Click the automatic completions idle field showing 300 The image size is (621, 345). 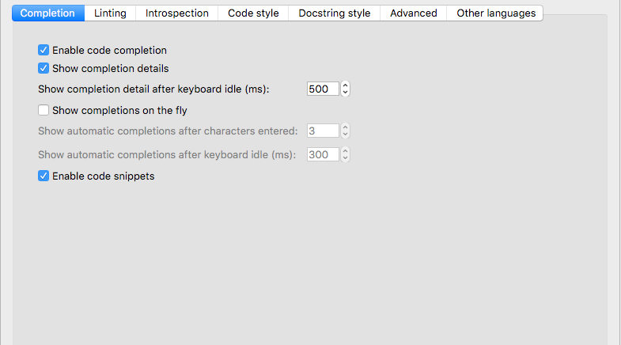[323, 155]
